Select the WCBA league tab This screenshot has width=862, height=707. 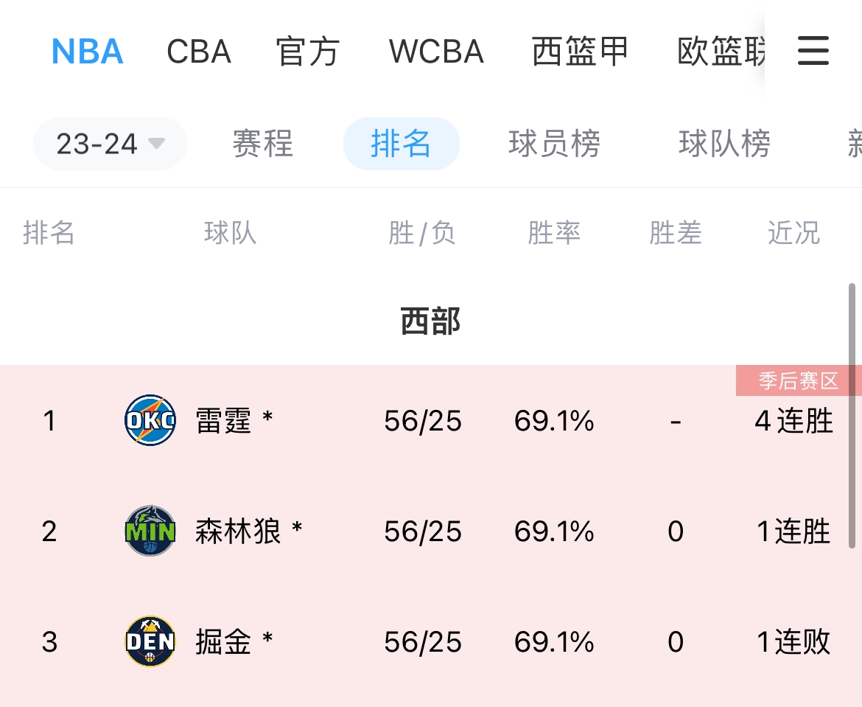coord(436,52)
